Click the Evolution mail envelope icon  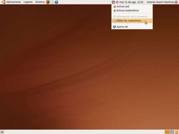(x=52, y=2)
